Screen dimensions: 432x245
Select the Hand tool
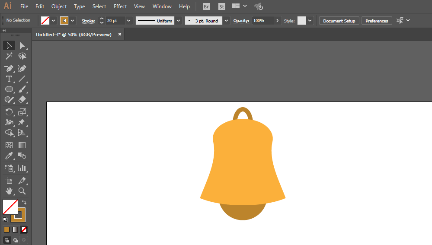click(x=9, y=191)
